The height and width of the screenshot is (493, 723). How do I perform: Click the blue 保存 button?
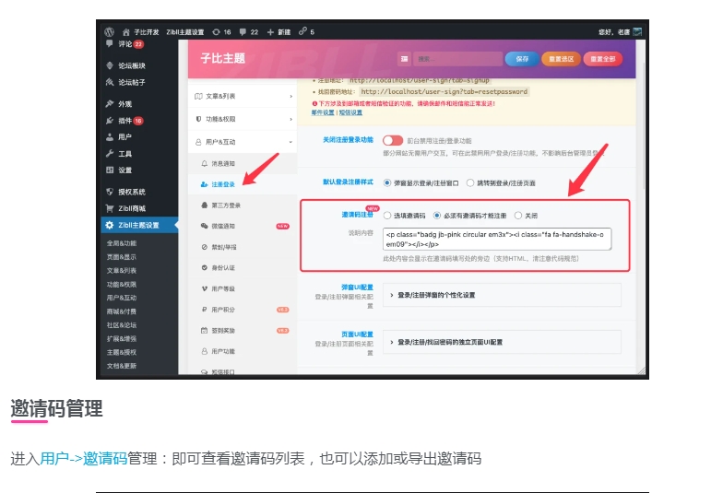click(522, 59)
